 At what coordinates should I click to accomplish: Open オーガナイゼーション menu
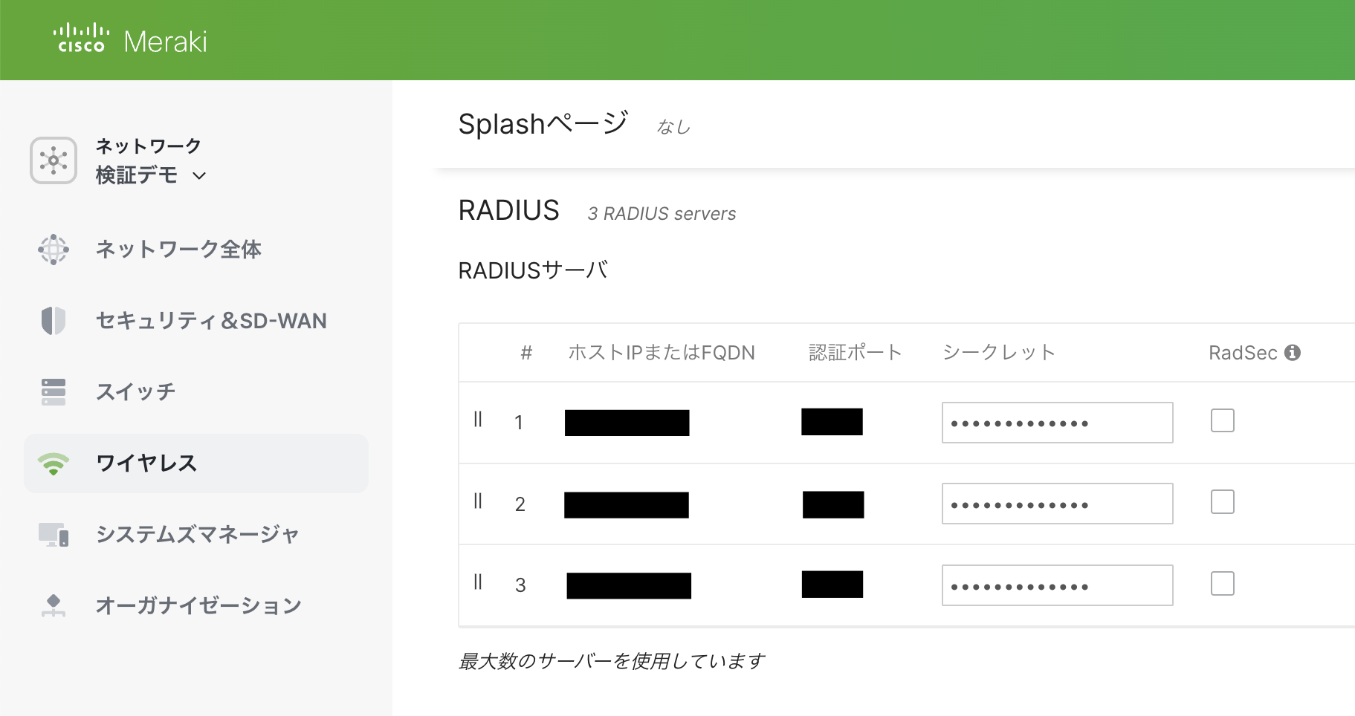(198, 606)
